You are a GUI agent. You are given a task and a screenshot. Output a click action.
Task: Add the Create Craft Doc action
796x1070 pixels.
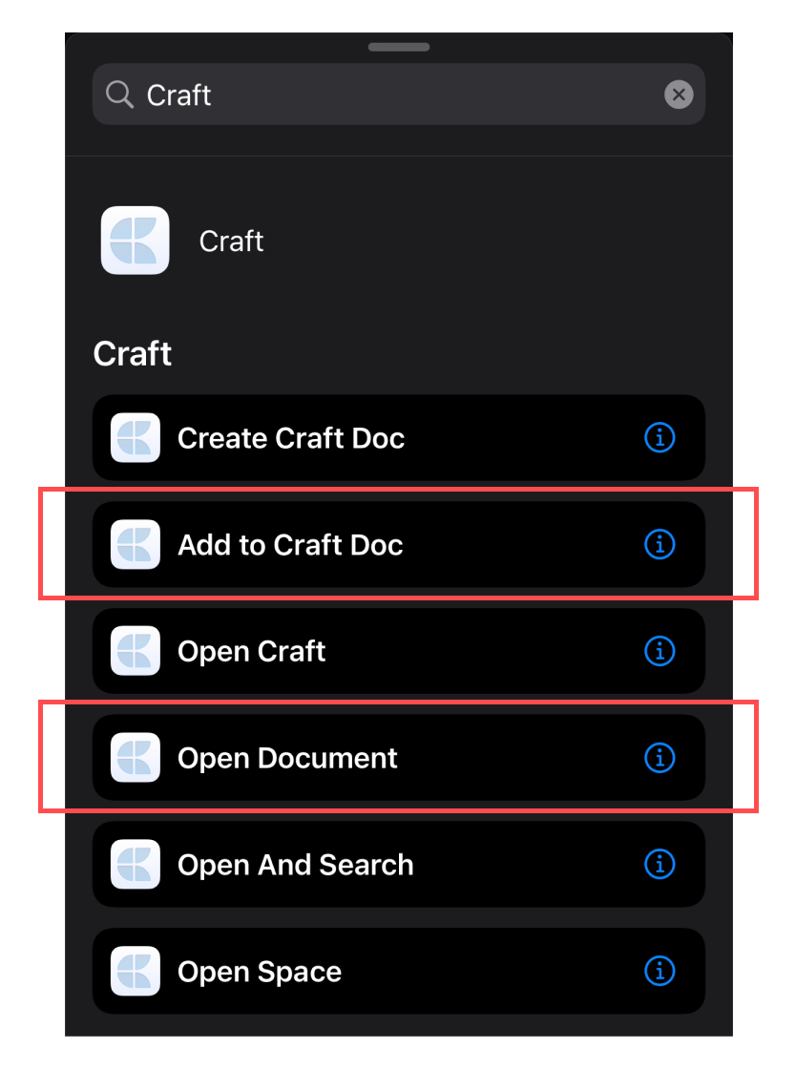tap(398, 437)
